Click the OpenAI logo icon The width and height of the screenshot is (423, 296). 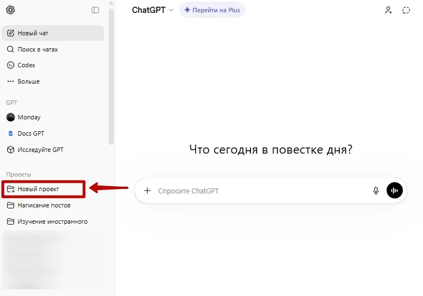coord(11,10)
